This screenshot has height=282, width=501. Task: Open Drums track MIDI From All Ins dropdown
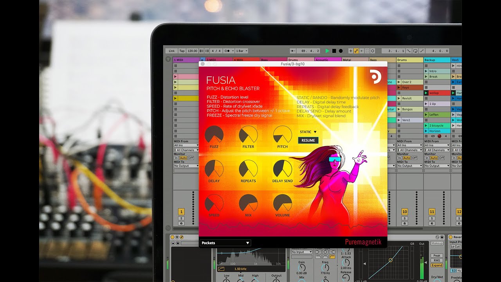[410, 145]
